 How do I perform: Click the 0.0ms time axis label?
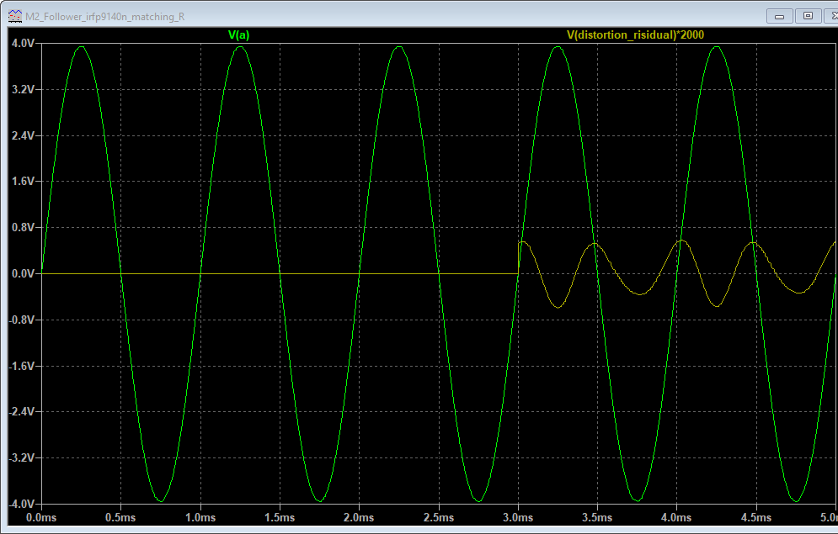[x=41, y=518]
